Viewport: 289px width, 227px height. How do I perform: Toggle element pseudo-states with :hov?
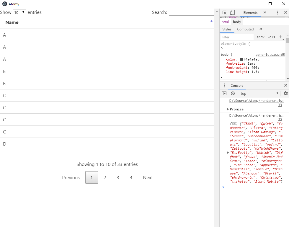tap(260, 37)
